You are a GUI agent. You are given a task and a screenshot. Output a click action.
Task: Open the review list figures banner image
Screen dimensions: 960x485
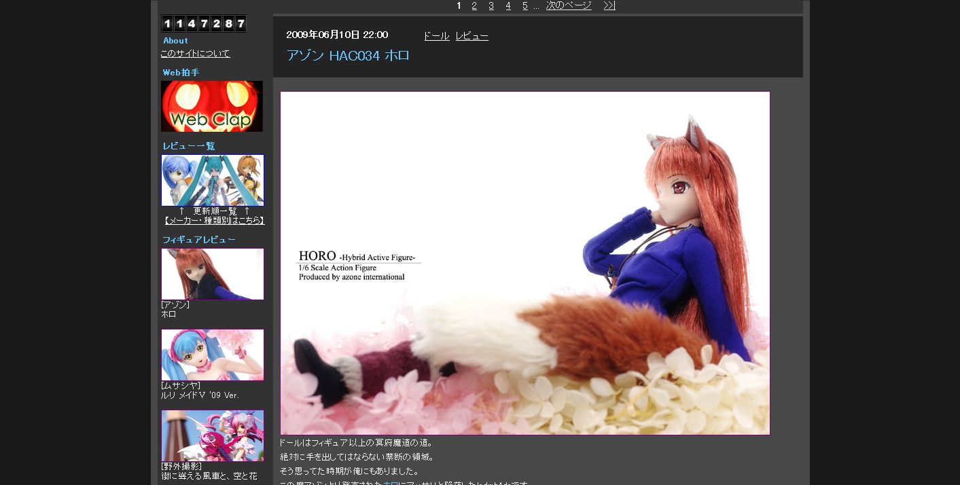pyautogui.click(x=213, y=180)
